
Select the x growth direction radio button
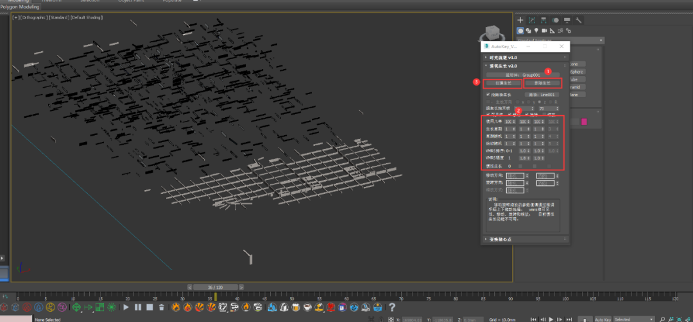click(518, 101)
